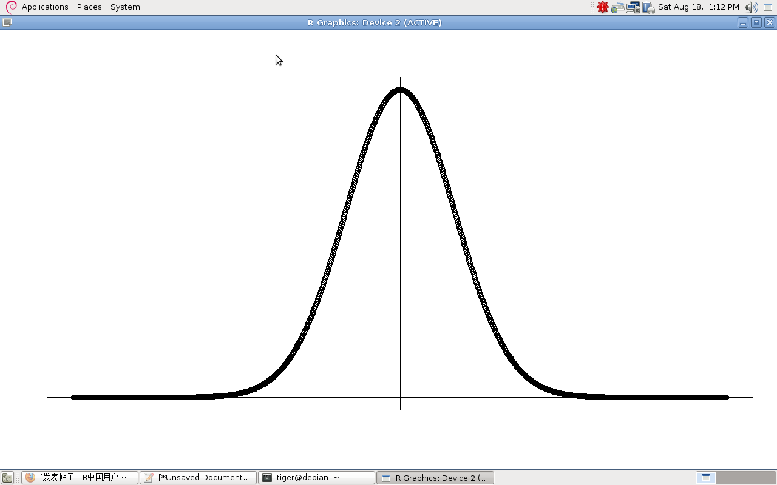This screenshot has width=777, height=485.
Task: Switch to the fourth workspace in switcher
Action: 766,478
